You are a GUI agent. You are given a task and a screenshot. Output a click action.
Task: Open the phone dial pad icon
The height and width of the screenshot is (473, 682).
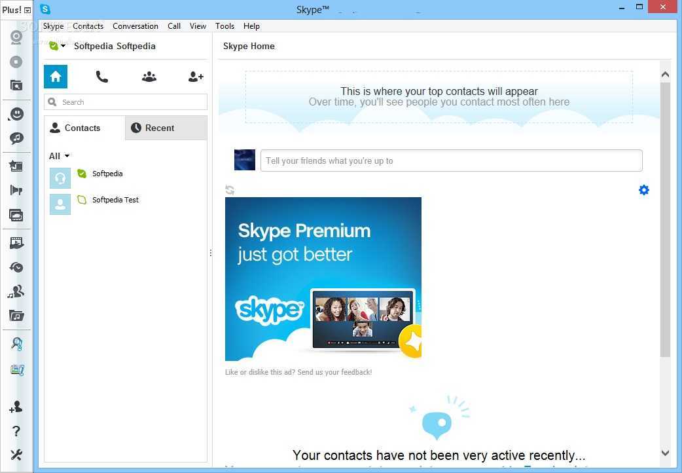[102, 77]
